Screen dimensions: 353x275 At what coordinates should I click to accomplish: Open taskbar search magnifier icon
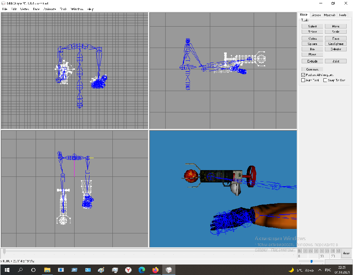[20, 270]
